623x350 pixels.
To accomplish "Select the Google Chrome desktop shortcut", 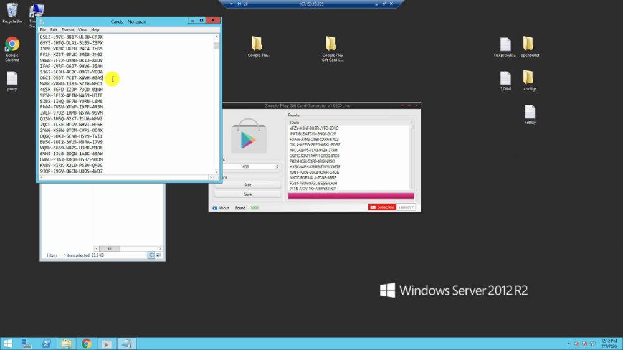I will (x=12, y=49).
